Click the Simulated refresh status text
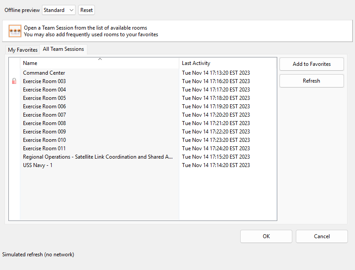Image resolution: width=355 pixels, height=270 pixels. [38, 255]
